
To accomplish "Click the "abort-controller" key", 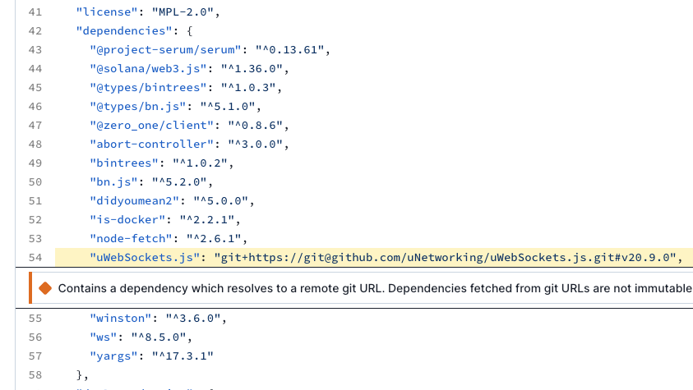I will [152, 145].
